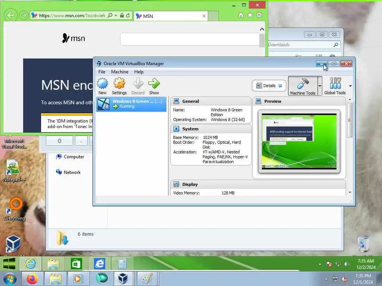
Task: Click the VM preview thumbnail
Action: pyautogui.click(x=299, y=141)
